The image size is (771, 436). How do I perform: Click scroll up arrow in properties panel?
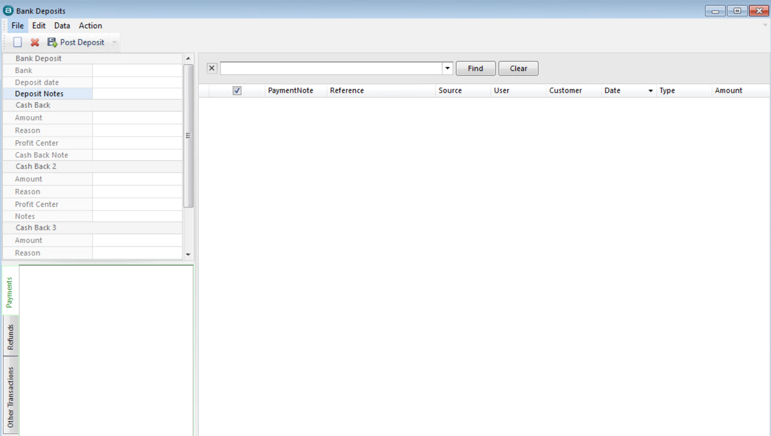coord(188,58)
